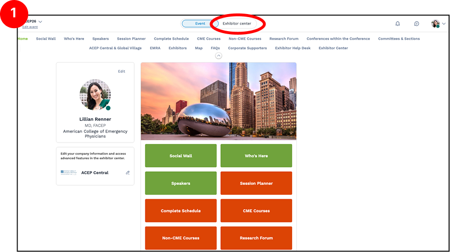Viewport: 450px width, 252px height.
Task: Open Who's Here in navigation bar
Action: [x=74, y=39]
